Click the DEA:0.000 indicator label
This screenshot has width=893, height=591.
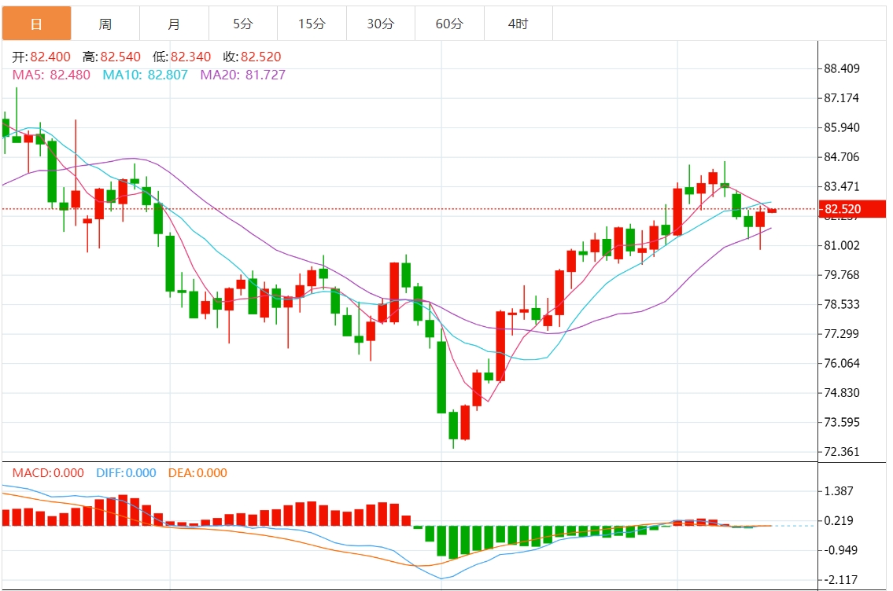click(x=197, y=472)
